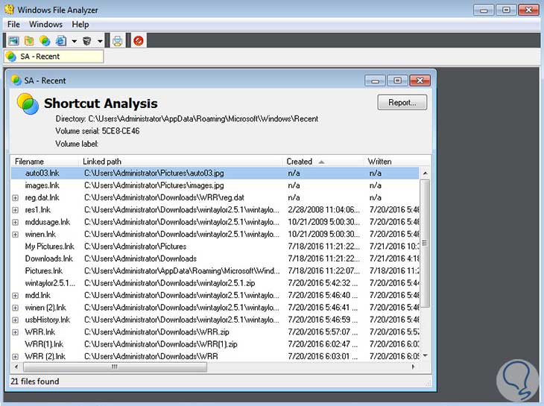Expand the usbHistory.lnk entry
Viewport: 544px width, 406px height.
15,320
